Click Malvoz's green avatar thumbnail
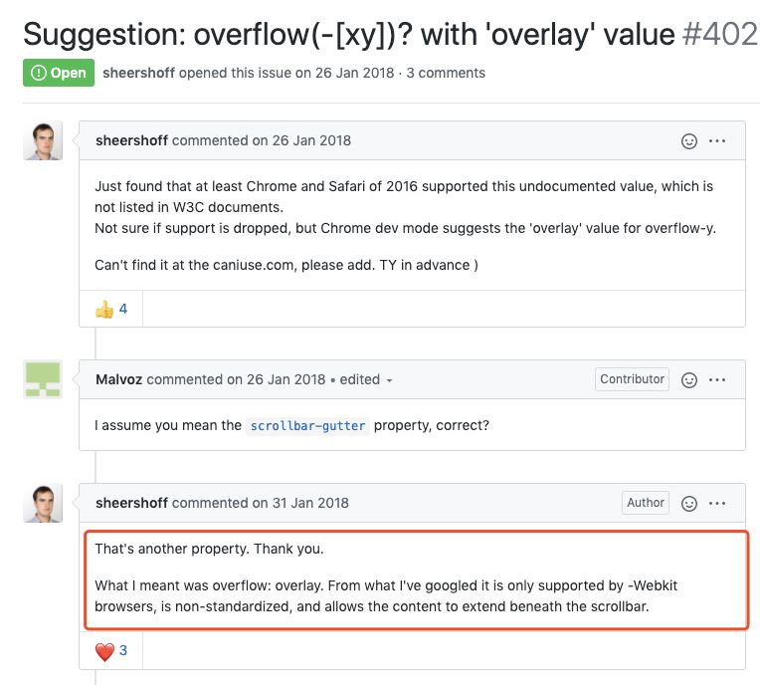The image size is (760, 685). coord(43,379)
